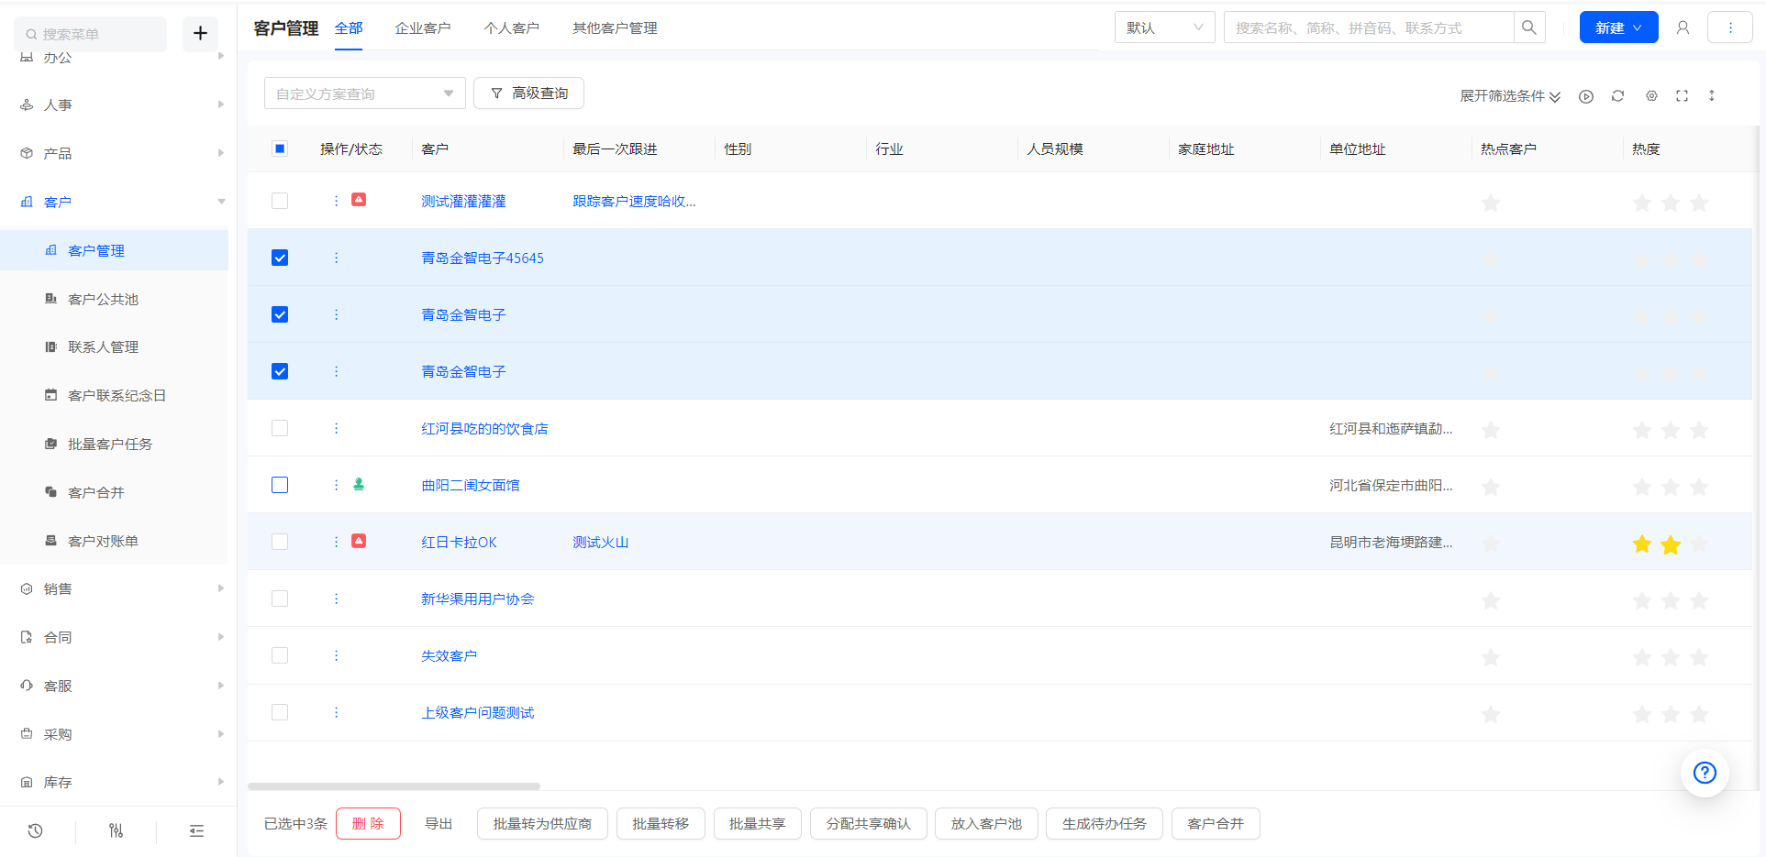The height and width of the screenshot is (857, 1766).
Task: Check the 曲阳二闺女面馆 row checkbox
Action: [x=280, y=485]
